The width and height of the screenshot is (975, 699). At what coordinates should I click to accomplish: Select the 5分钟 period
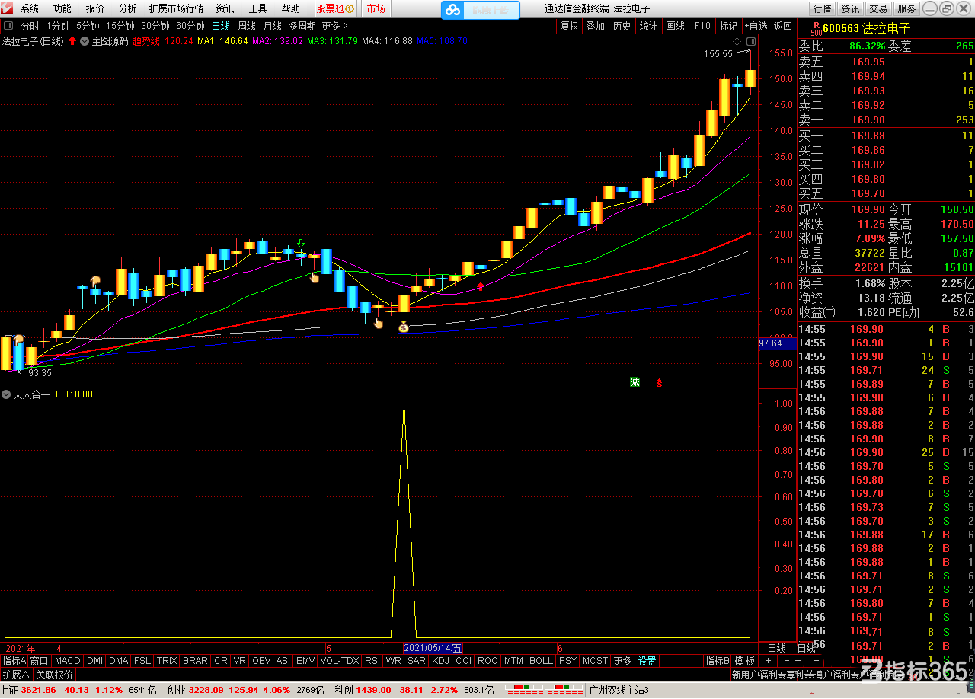pos(88,26)
